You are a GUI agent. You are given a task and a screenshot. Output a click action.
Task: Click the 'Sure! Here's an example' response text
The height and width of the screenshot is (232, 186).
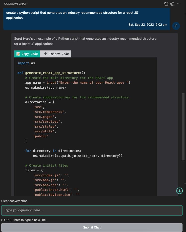[85, 41]
